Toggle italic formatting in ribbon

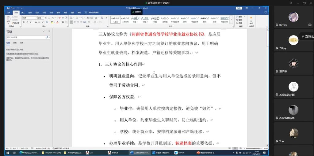tap(27, 22)
